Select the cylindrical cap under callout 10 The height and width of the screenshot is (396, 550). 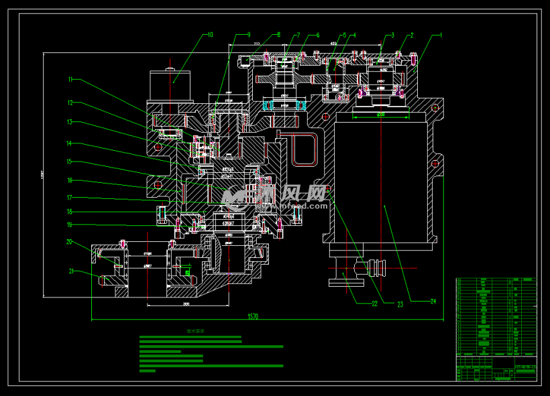point(170,85)
